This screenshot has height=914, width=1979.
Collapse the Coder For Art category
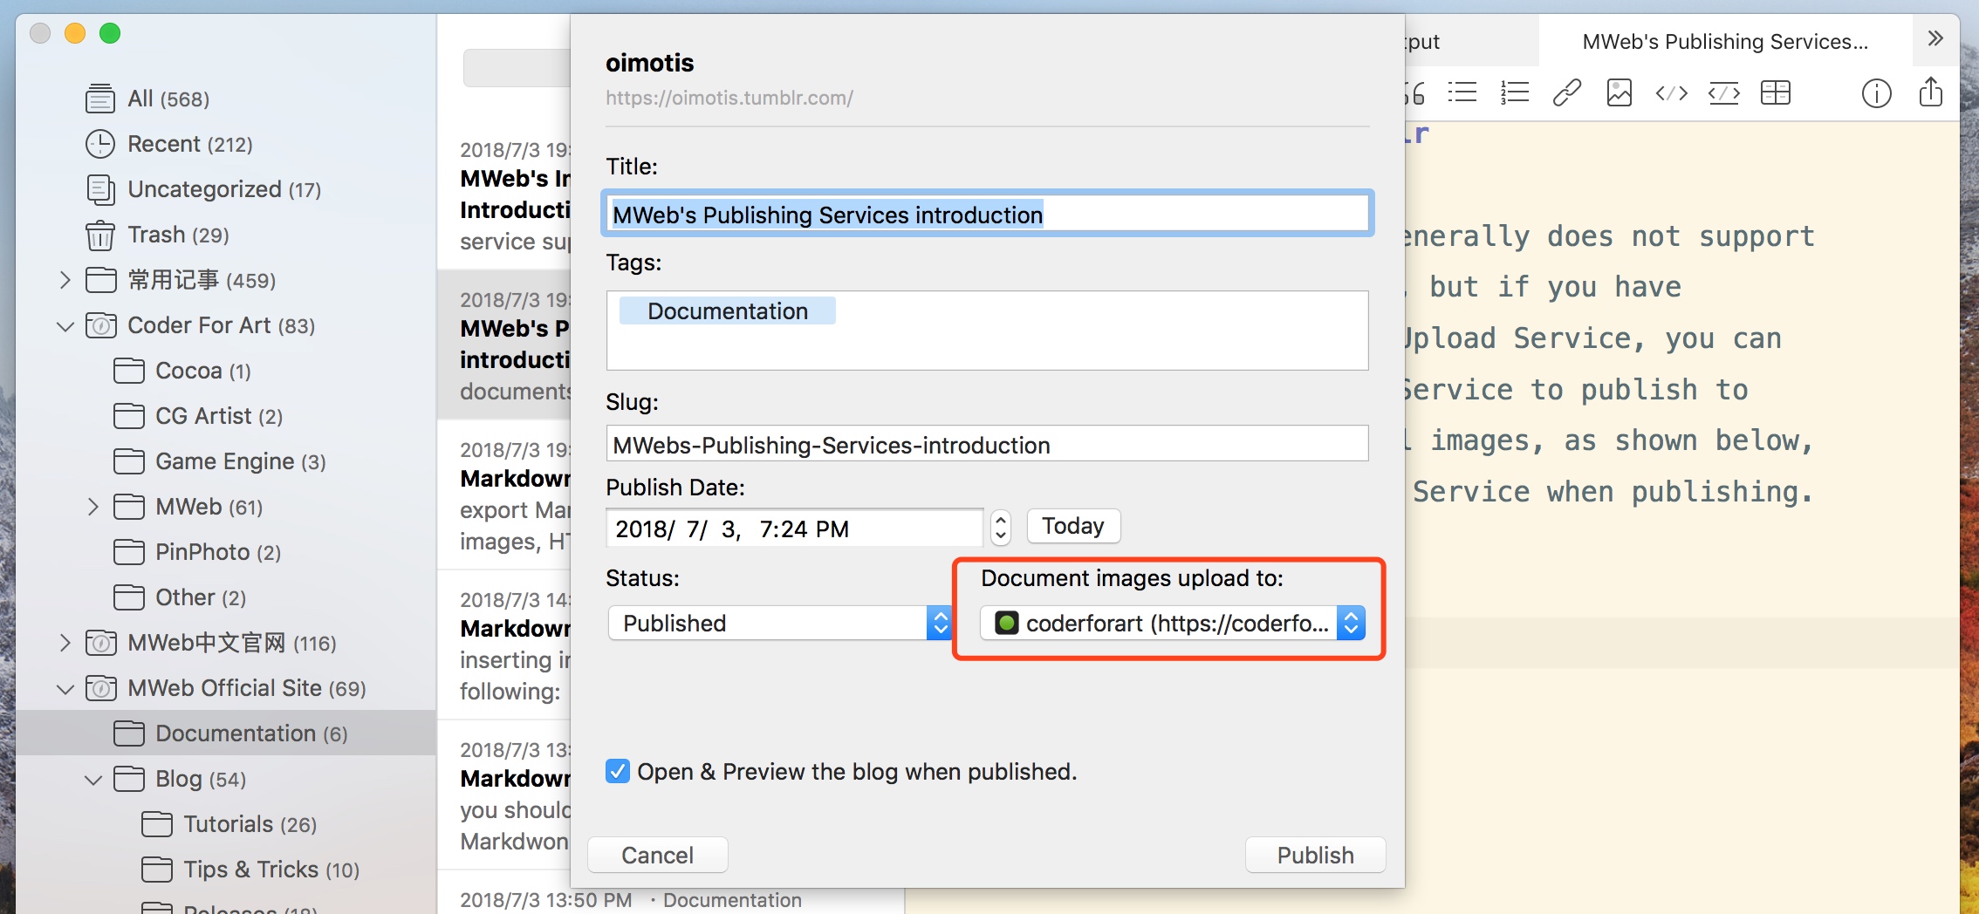65,325
